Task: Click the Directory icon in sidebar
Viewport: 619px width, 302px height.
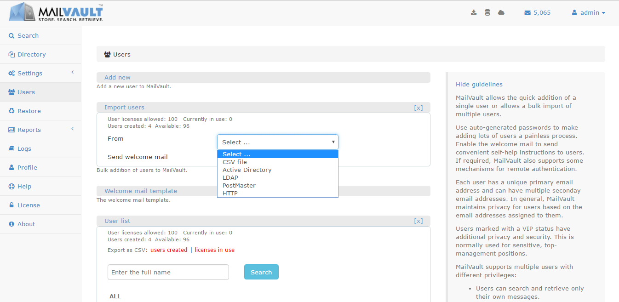Action: point(11,54)
